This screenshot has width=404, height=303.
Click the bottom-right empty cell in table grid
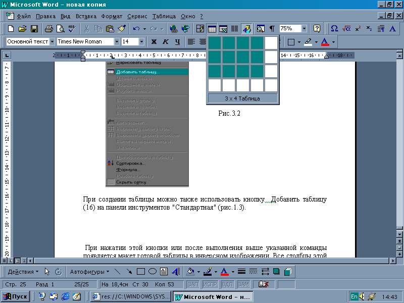tap(271, 85)
